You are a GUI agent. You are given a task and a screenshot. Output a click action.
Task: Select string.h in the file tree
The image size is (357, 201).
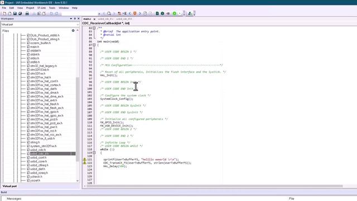click(x=35, y=142)
